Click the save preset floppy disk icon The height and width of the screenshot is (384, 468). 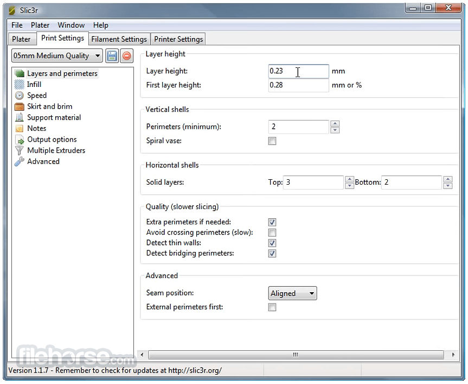(x=112, y=56)
